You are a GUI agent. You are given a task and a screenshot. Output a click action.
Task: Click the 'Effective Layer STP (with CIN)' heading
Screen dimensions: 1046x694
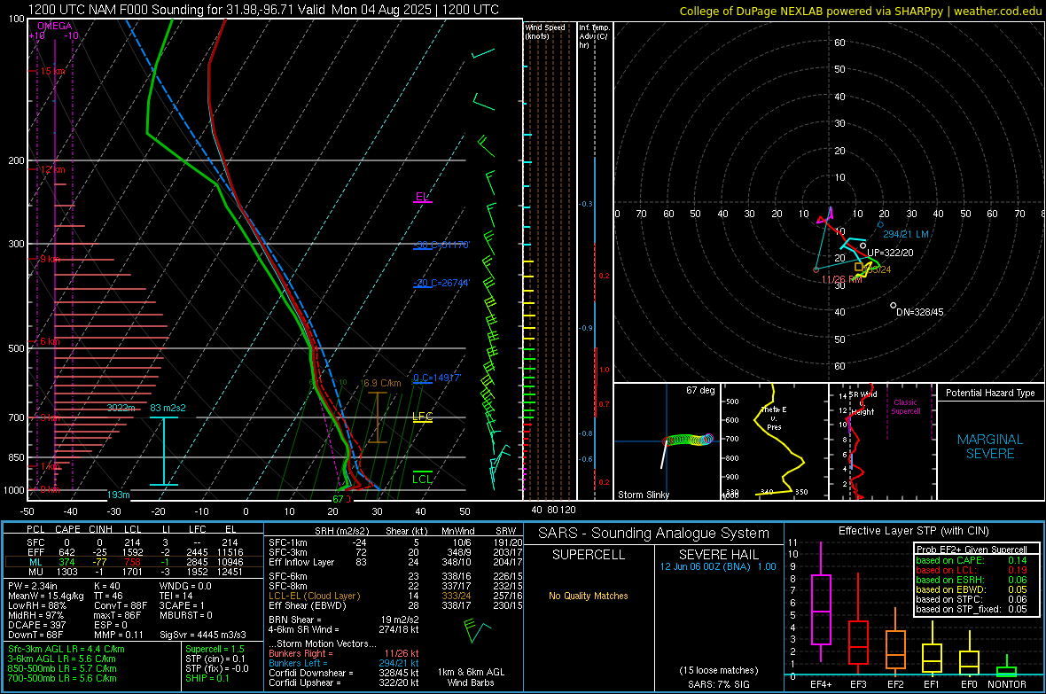pos(913,531)
